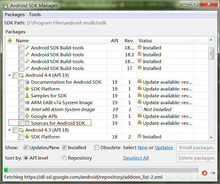Click the Select New link
The width and height of the screenshot is (220, 184).
tap(142, 148)
